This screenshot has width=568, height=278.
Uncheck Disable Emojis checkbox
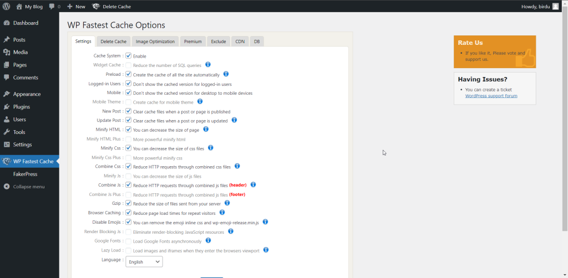[x=128, y=222]
